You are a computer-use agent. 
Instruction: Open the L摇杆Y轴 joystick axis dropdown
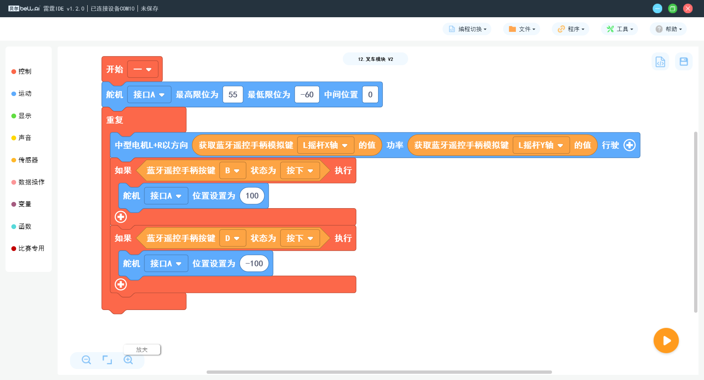[x=541, y=145]
